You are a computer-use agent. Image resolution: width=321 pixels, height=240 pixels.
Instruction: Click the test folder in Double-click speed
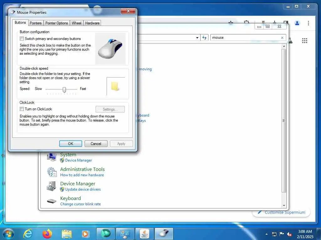(x=115, y=86)
